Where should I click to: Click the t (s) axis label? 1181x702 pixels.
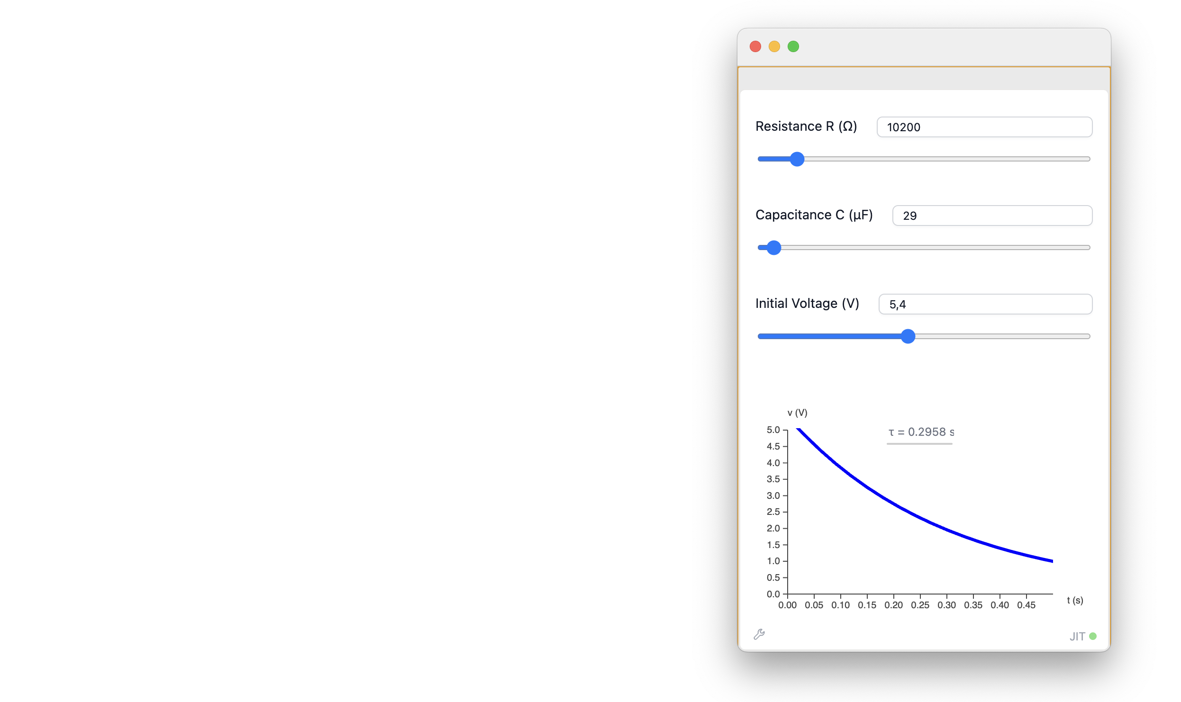pyautogui.click(x=1075, y=600)
